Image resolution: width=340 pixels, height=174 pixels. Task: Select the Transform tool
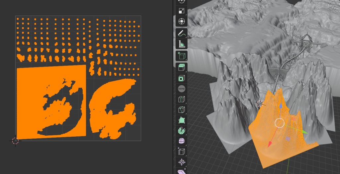point(182,21)
